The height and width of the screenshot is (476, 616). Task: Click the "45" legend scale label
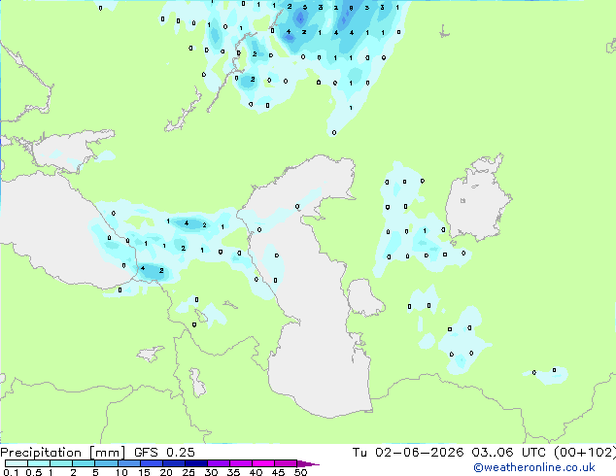pyautogui.click(x=278, y=472)
